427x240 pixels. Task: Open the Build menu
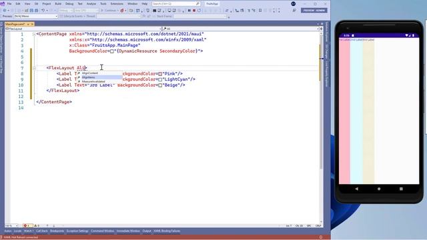click(x=58, y=4)
